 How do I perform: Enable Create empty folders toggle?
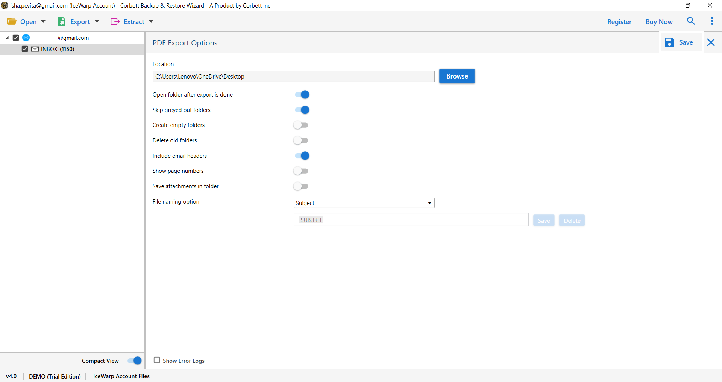(x=301, y=125)
